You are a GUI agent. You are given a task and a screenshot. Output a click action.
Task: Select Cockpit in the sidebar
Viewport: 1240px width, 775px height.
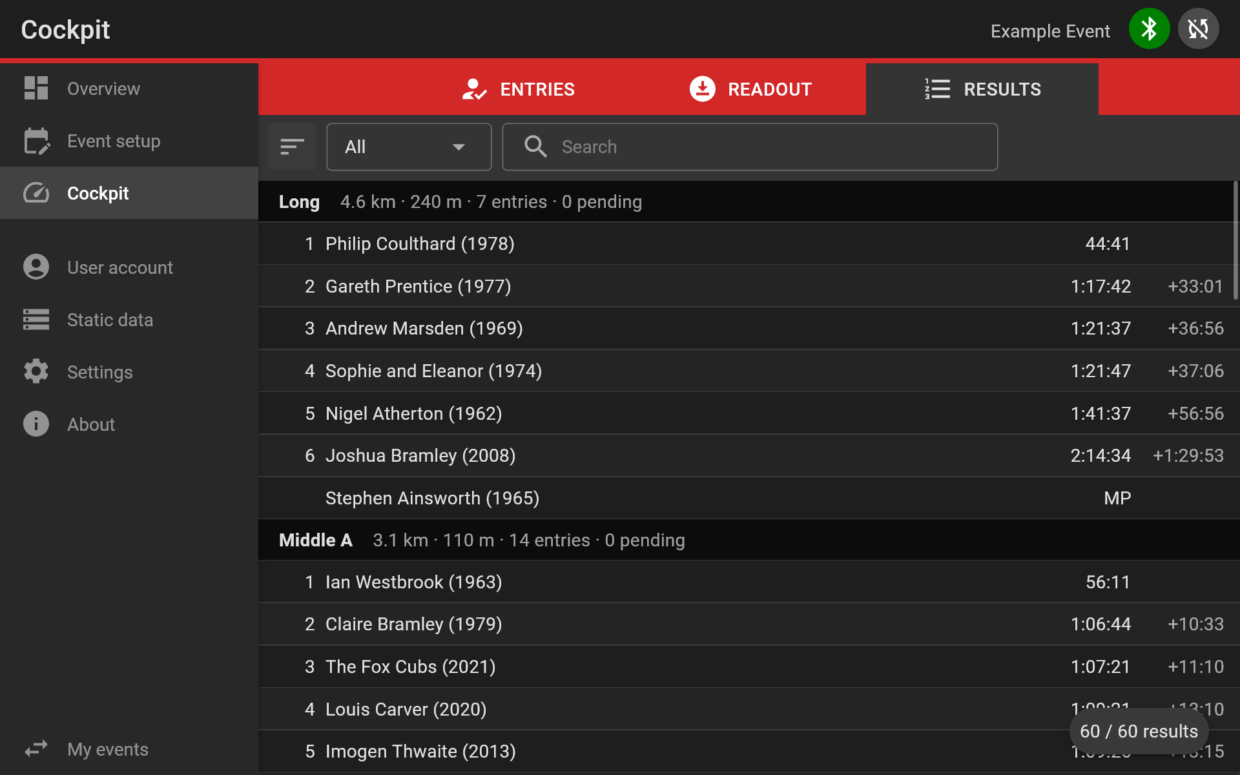point(129,193)
